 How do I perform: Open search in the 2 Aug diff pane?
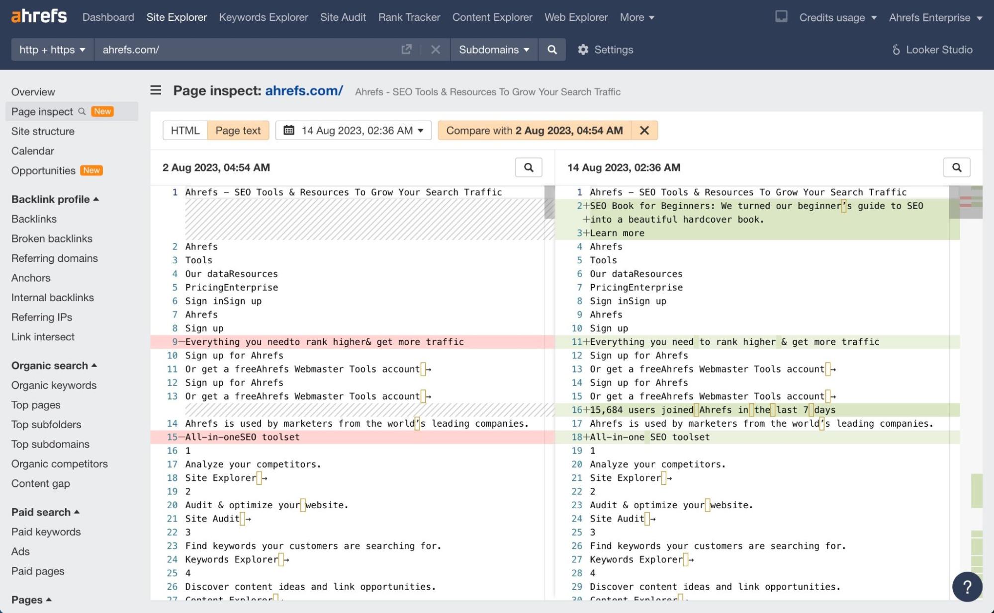(x=529, y=167)
